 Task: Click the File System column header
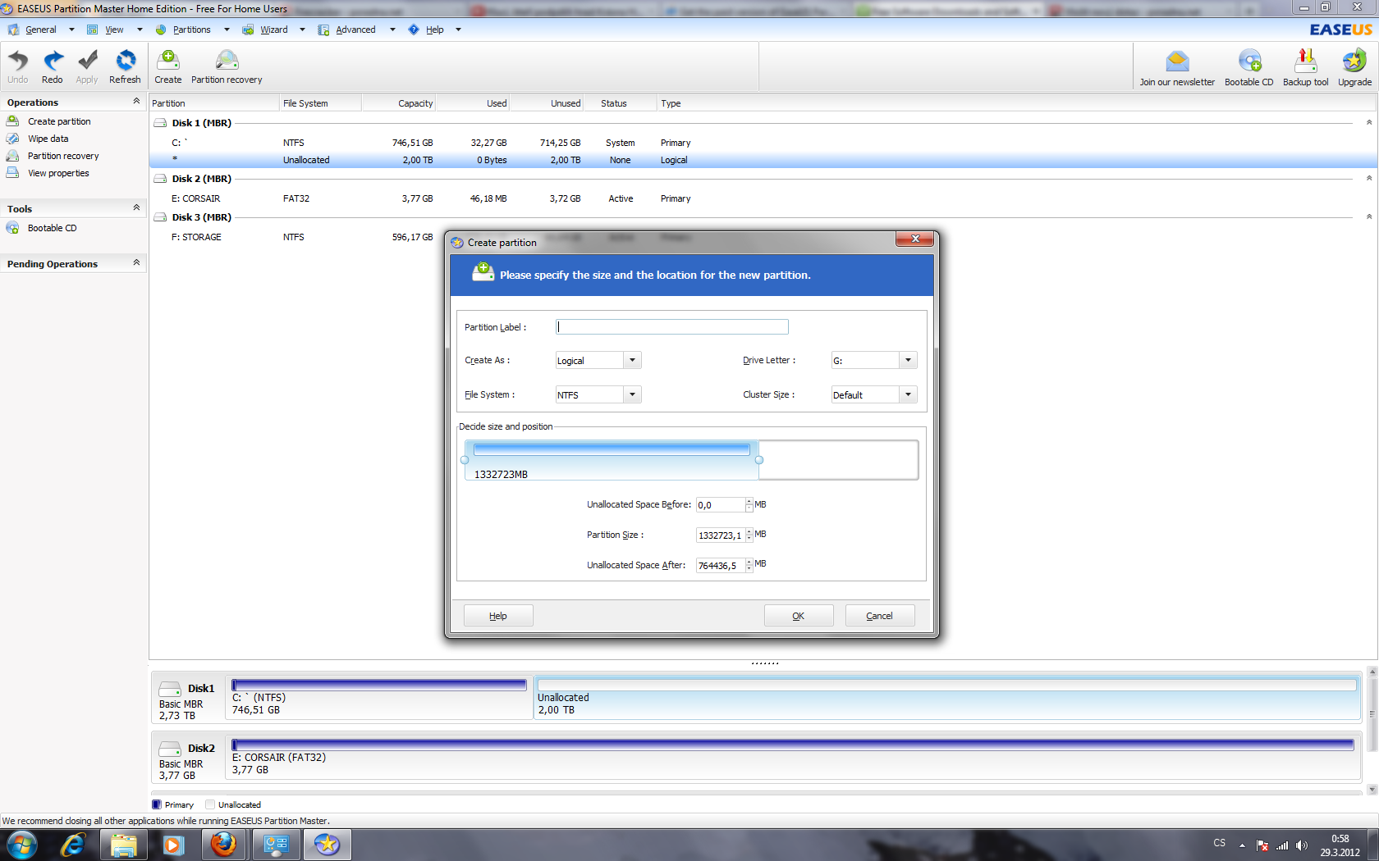320,103
